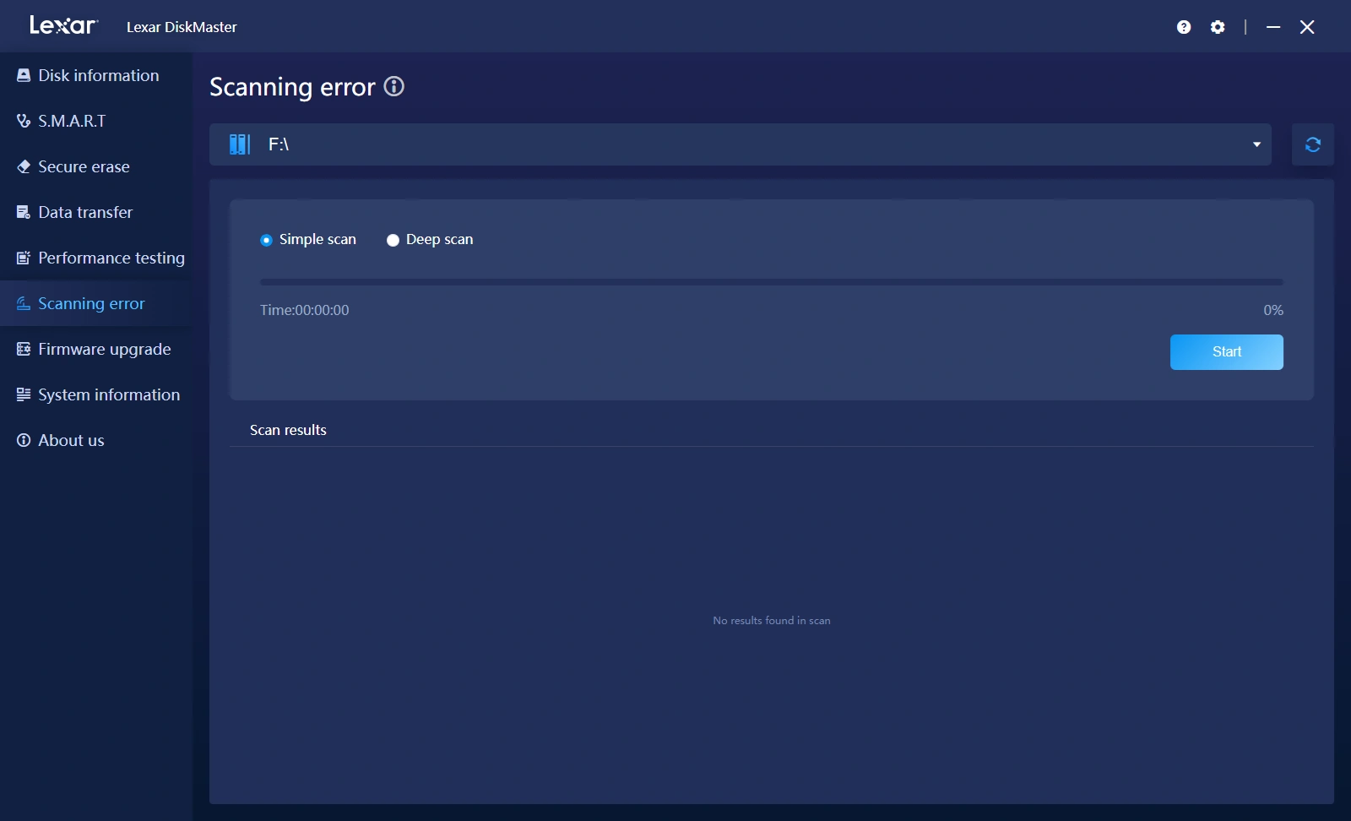Open the S.M.A.R.T section
This screenshot has width=1351, height=821.
pos(96,121)
